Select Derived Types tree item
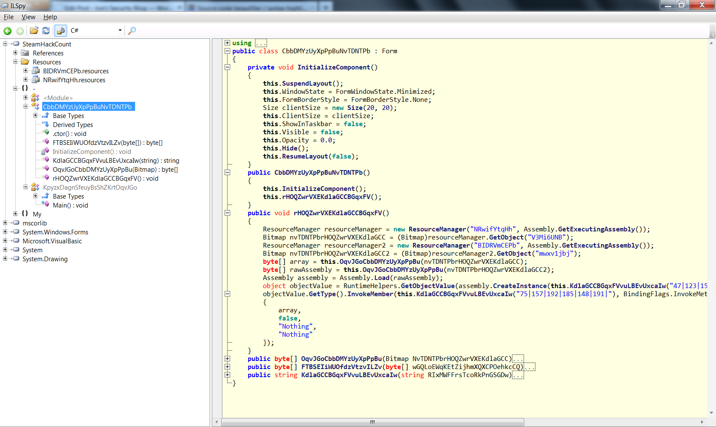This screenshot has width=716, height=427. coord(73,124)
